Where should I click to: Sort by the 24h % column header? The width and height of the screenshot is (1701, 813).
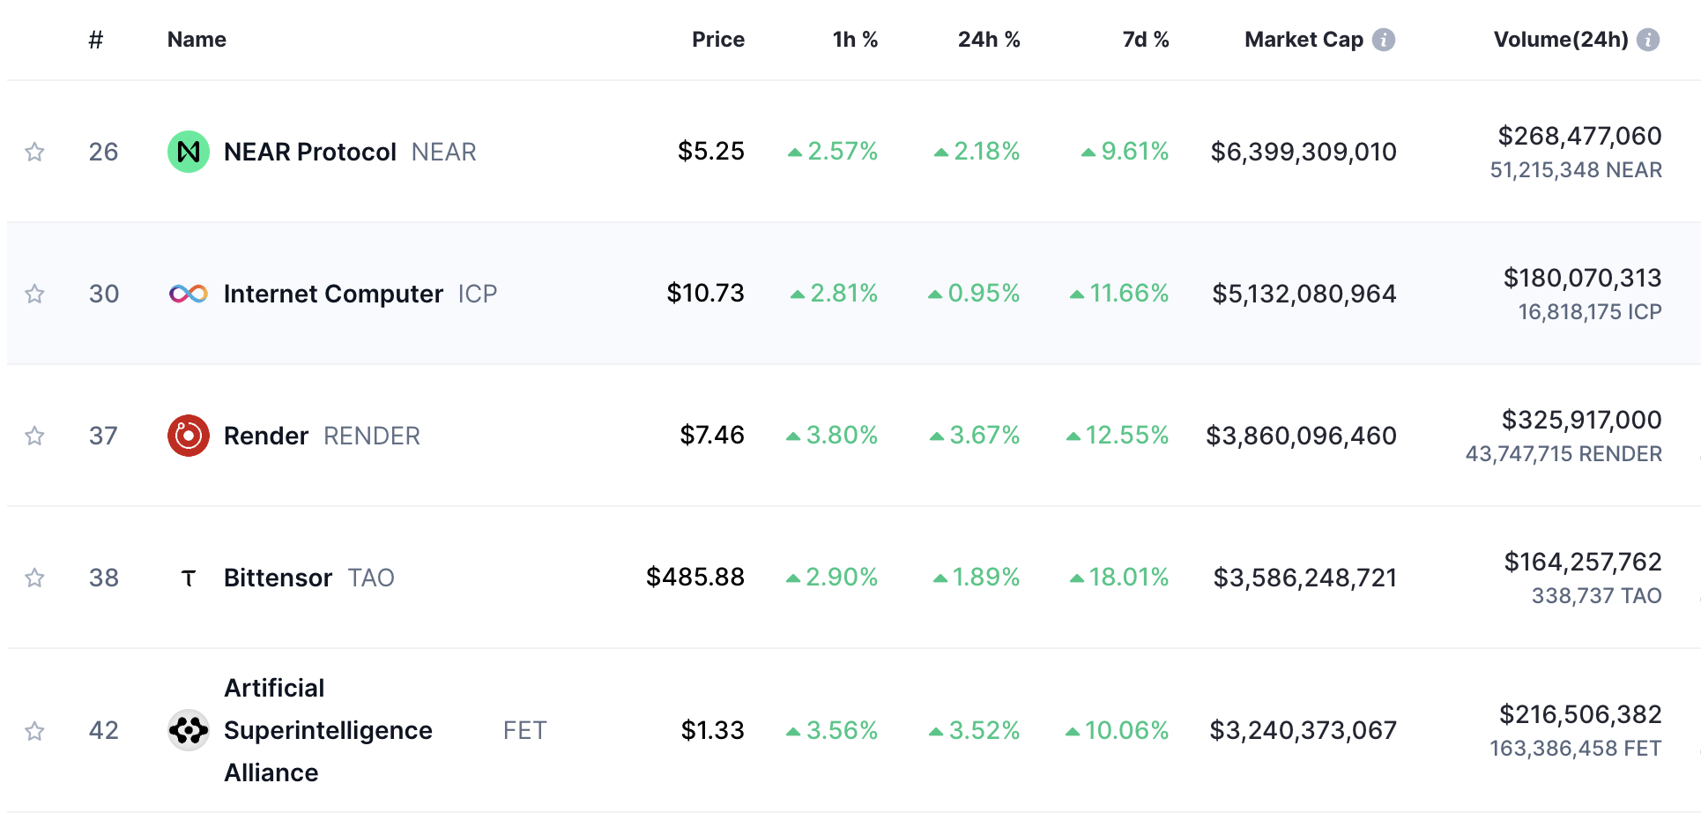pyautogui.click(x=988, y=40)
